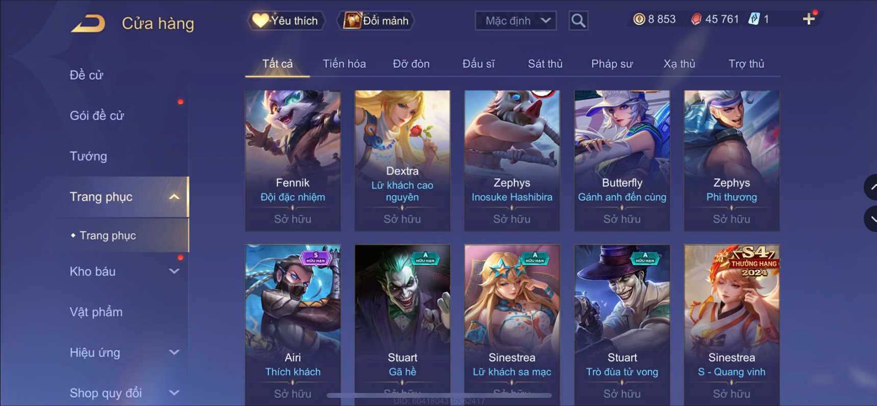Collapse the Trang phục sidebar section
877x406 pixels.
(x=174, y=197)
